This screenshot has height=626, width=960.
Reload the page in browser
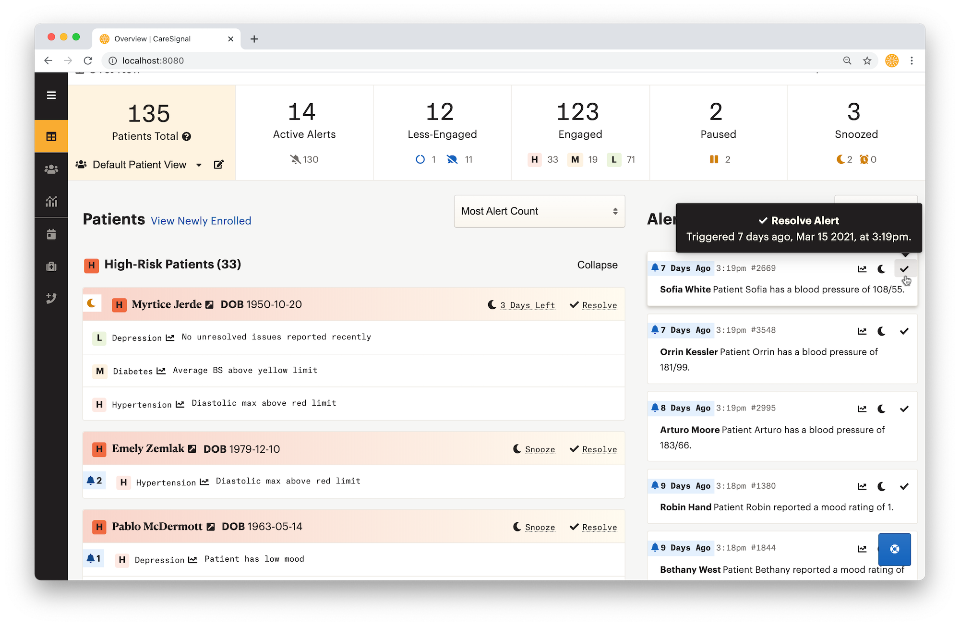point(88,60)
